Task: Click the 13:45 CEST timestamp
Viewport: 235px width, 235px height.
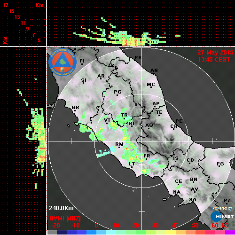Action: point(214,60)
